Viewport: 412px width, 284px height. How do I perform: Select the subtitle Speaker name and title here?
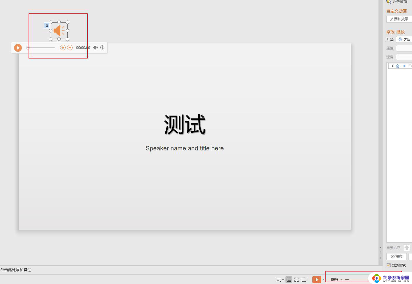(185, 148)
